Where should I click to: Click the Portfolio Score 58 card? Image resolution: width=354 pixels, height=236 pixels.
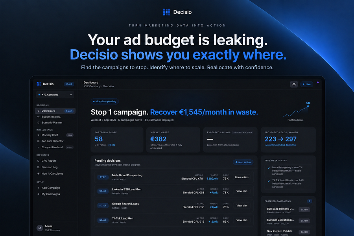[117, 140]
